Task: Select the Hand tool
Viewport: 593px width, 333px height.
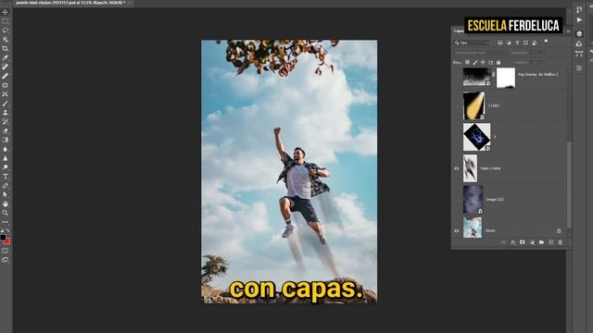Action: tap(5, 203)
